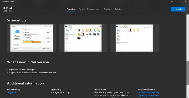Close the Microsoft Store window
This screenshot has width=189, height=98.
tap(185, 2)
